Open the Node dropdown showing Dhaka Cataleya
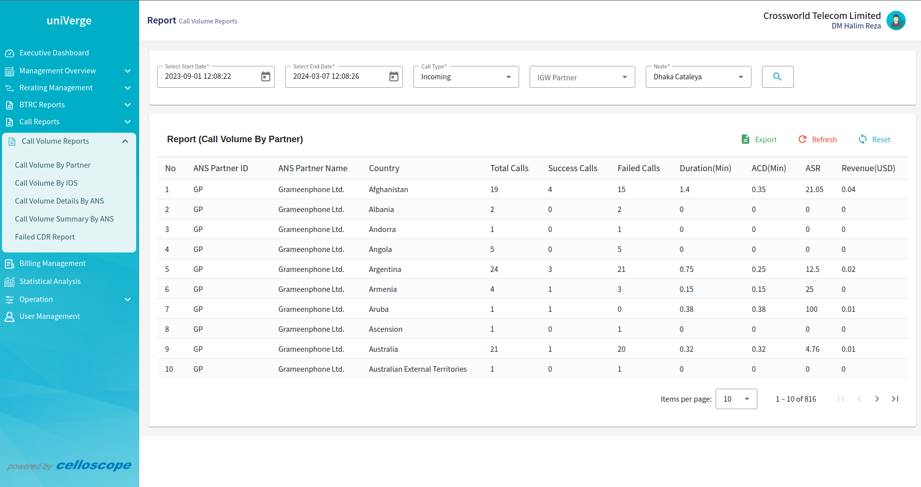The image size is (921, 487). pos(699,77)
